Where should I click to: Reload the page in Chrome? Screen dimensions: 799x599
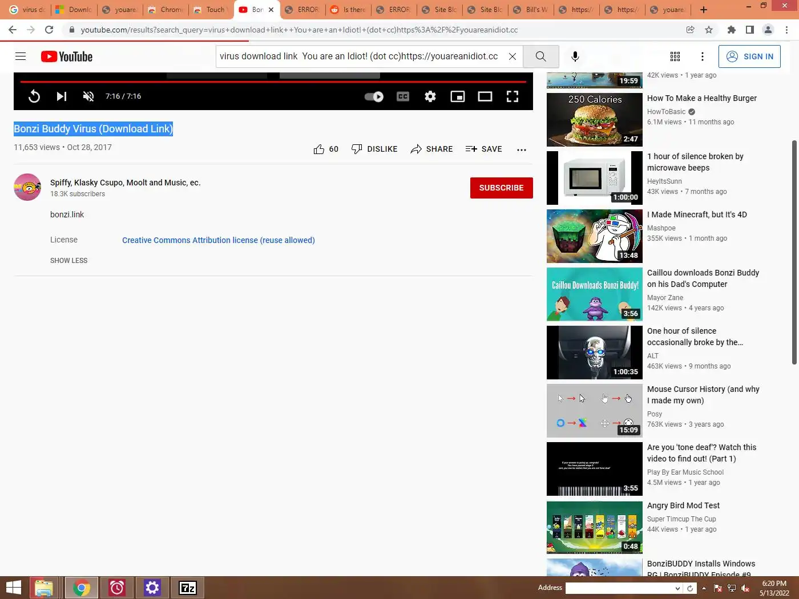pyautogui.click(x=49, y=30)
